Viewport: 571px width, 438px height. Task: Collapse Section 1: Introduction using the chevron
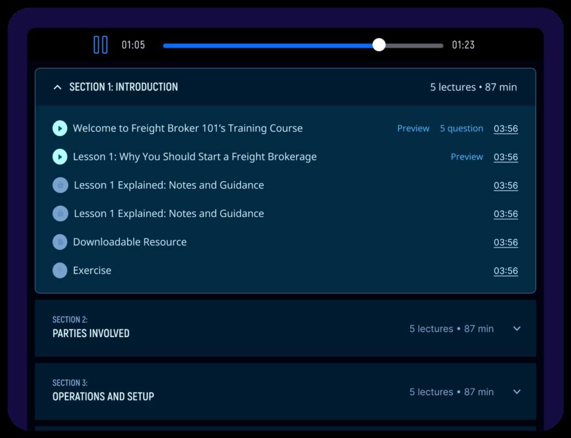(x=57, y=87)
